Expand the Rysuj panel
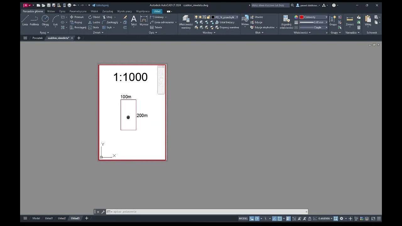 [44, 33]
